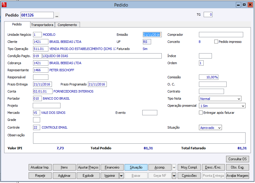Open the Comissões button
This screenshot has height=183, width=255.
[x=189, y=176]
